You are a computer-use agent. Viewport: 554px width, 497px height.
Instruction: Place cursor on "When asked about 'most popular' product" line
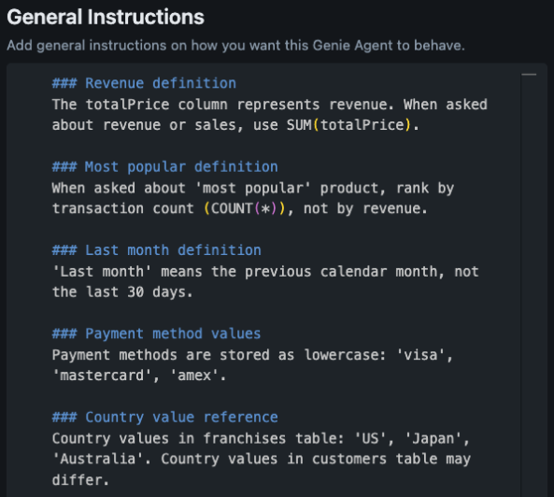coord(253,188)
